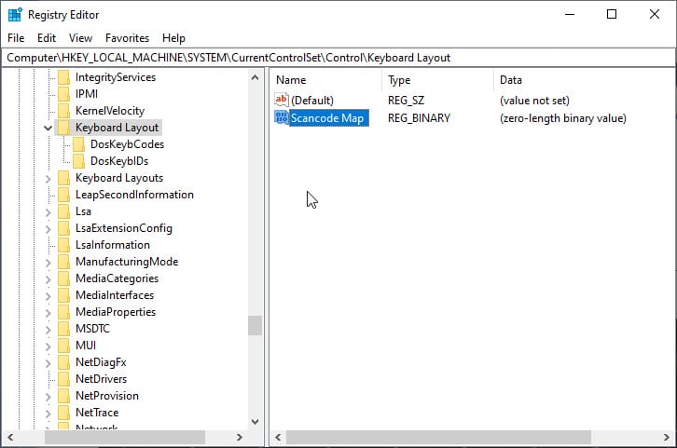Image resolution: width=677 pixels, height=448 pixels.
Task: Collapse the Keyboard Layout key
Action: (48, 128)
